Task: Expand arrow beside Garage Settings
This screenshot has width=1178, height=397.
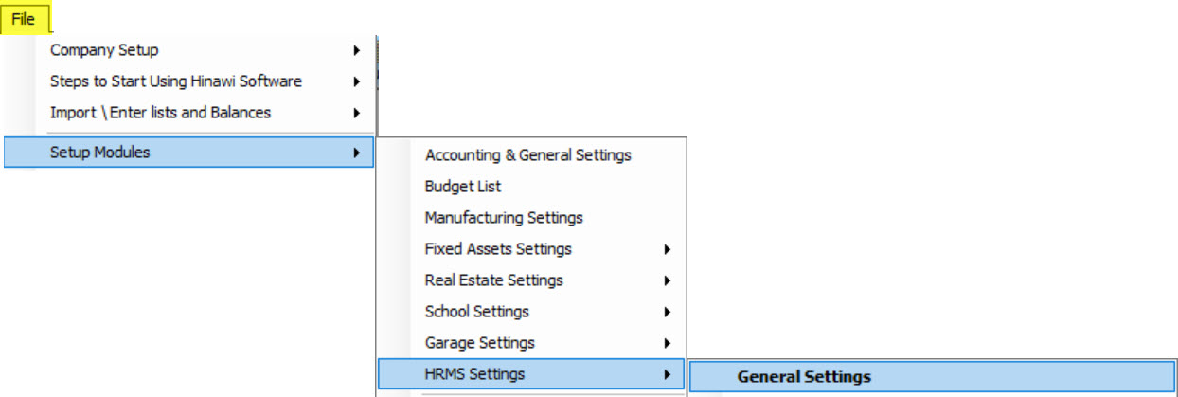Action: pyautogui.click(x=668, y=343)
